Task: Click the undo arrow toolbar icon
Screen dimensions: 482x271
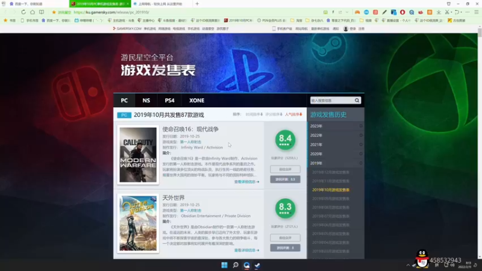Action: tap(457, 12)
